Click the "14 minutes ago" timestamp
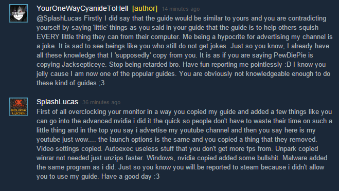The image size is (339, 191). tap(181, 9)
